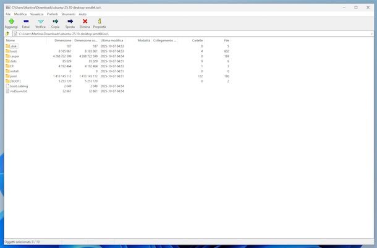Screen dimensions: 377x248
Task: Open the Aiuto menu
Action: point(82,14)
